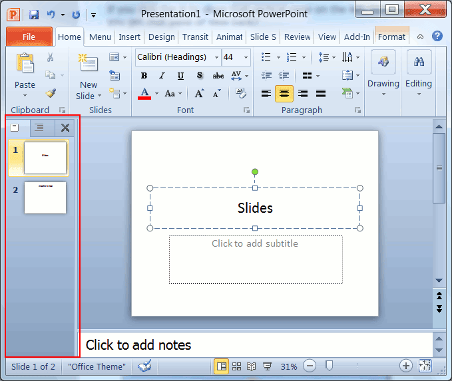The height and width of the screenshot is (381, 452).
Task: Align text left
Action: pyautogui.click(x=266, y=94)
